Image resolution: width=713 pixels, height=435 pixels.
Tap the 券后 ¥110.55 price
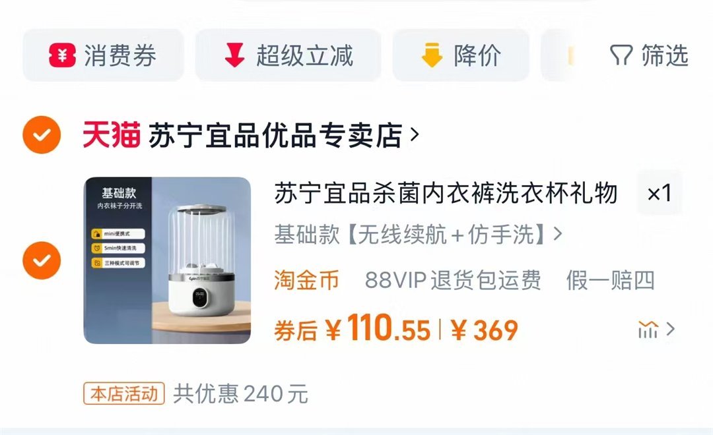[x=352, y=329]
